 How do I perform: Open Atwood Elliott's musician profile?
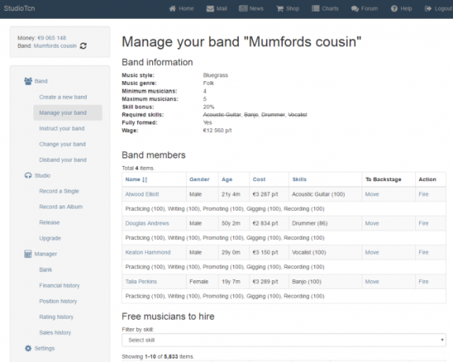(142, 194)
